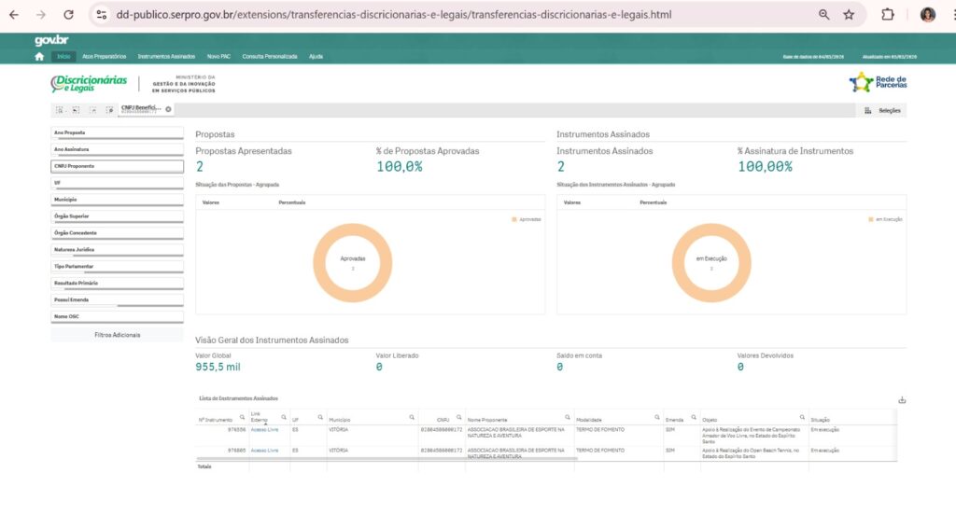956x528 pixels.
Task: Bookmark this page with the star icon
Action: (849, 15)
